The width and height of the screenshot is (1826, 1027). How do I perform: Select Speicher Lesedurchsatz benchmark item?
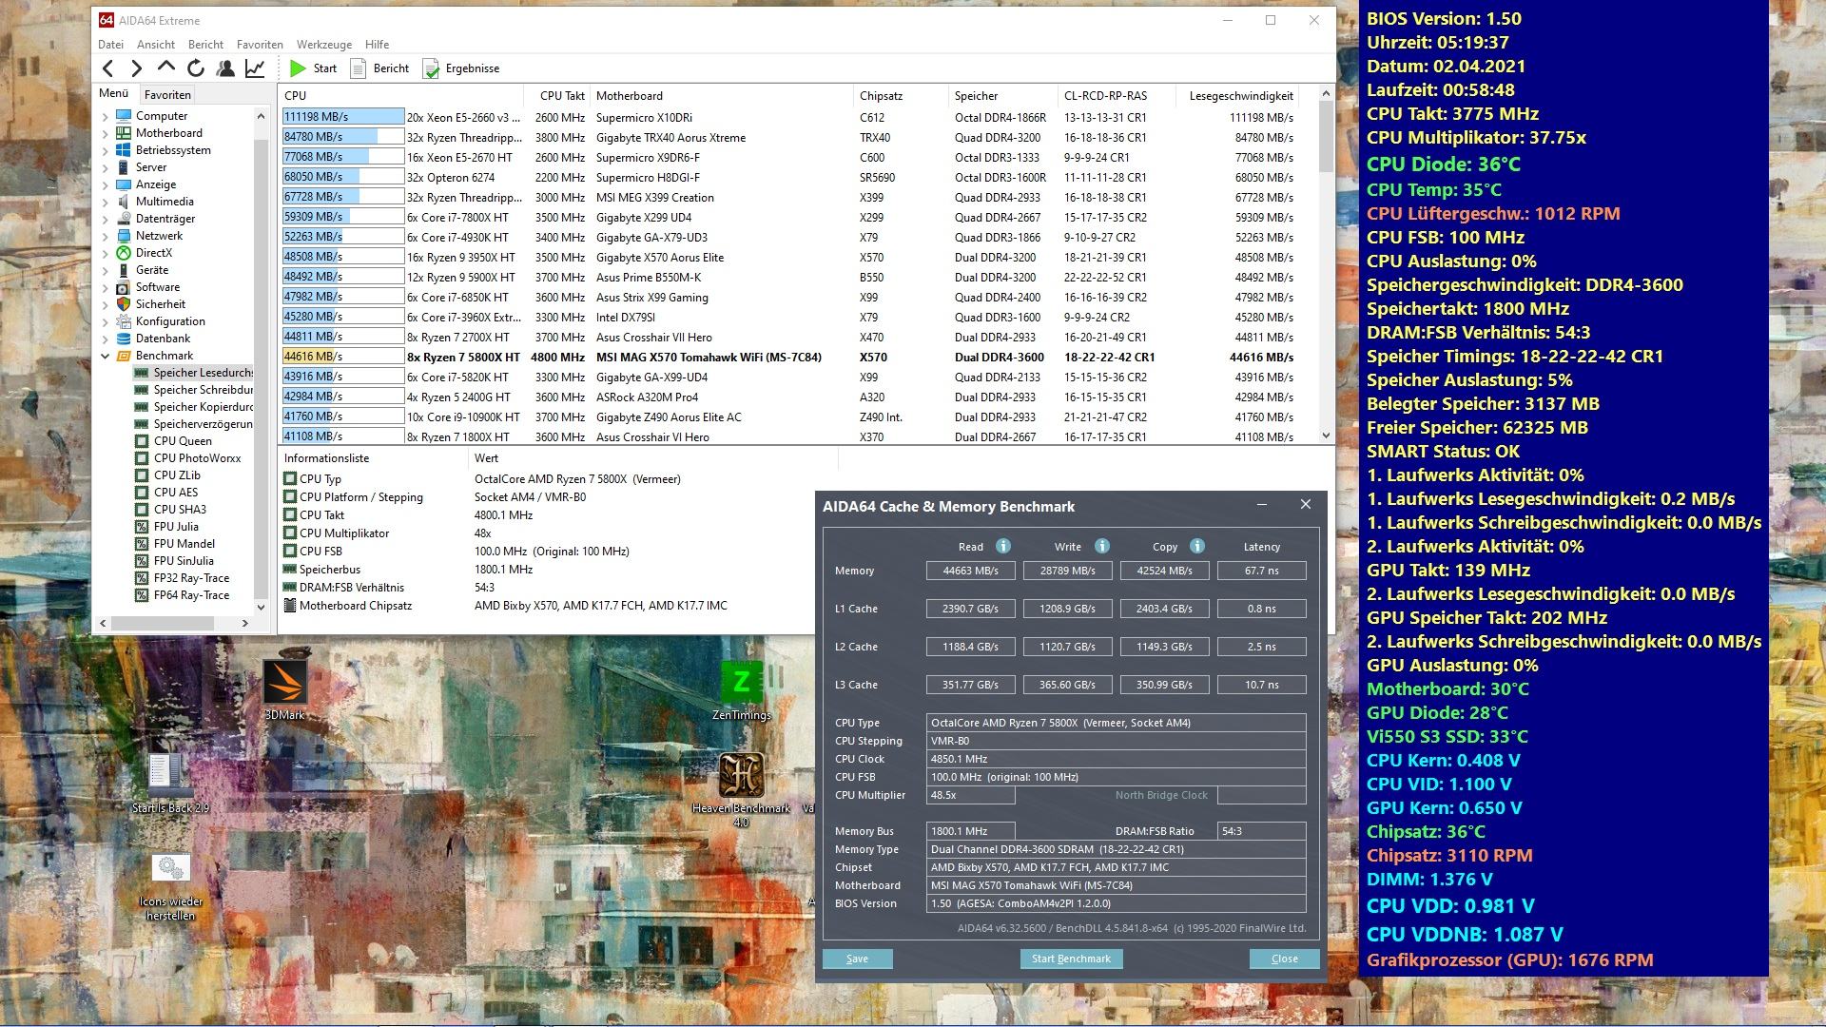(193, 373)
